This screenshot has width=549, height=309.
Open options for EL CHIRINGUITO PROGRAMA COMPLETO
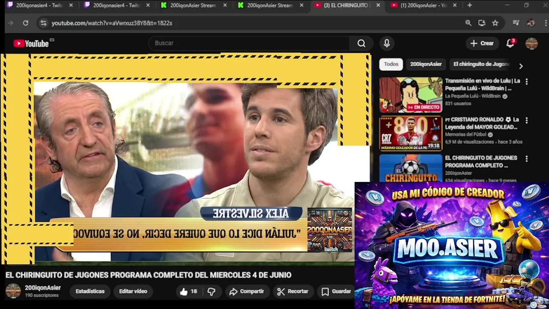(527, 159)
